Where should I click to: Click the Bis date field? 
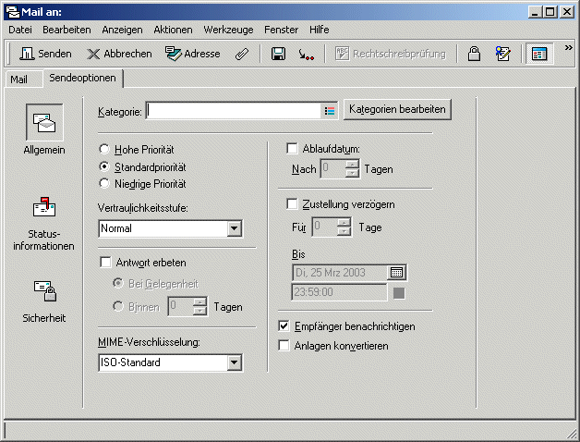[340, 273]
